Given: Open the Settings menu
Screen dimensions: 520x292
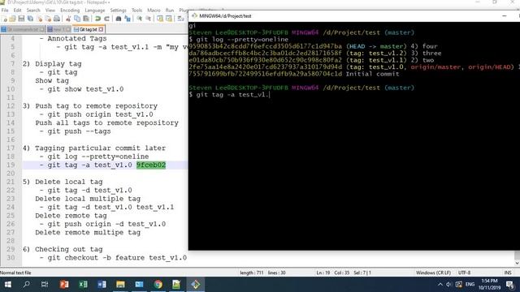Looking at the screenshot, I should (x=118, y=11).
